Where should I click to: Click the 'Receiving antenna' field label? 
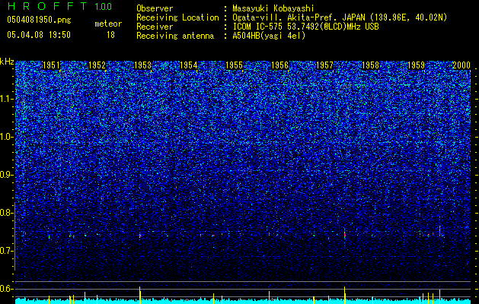click(x=175, y=36)
